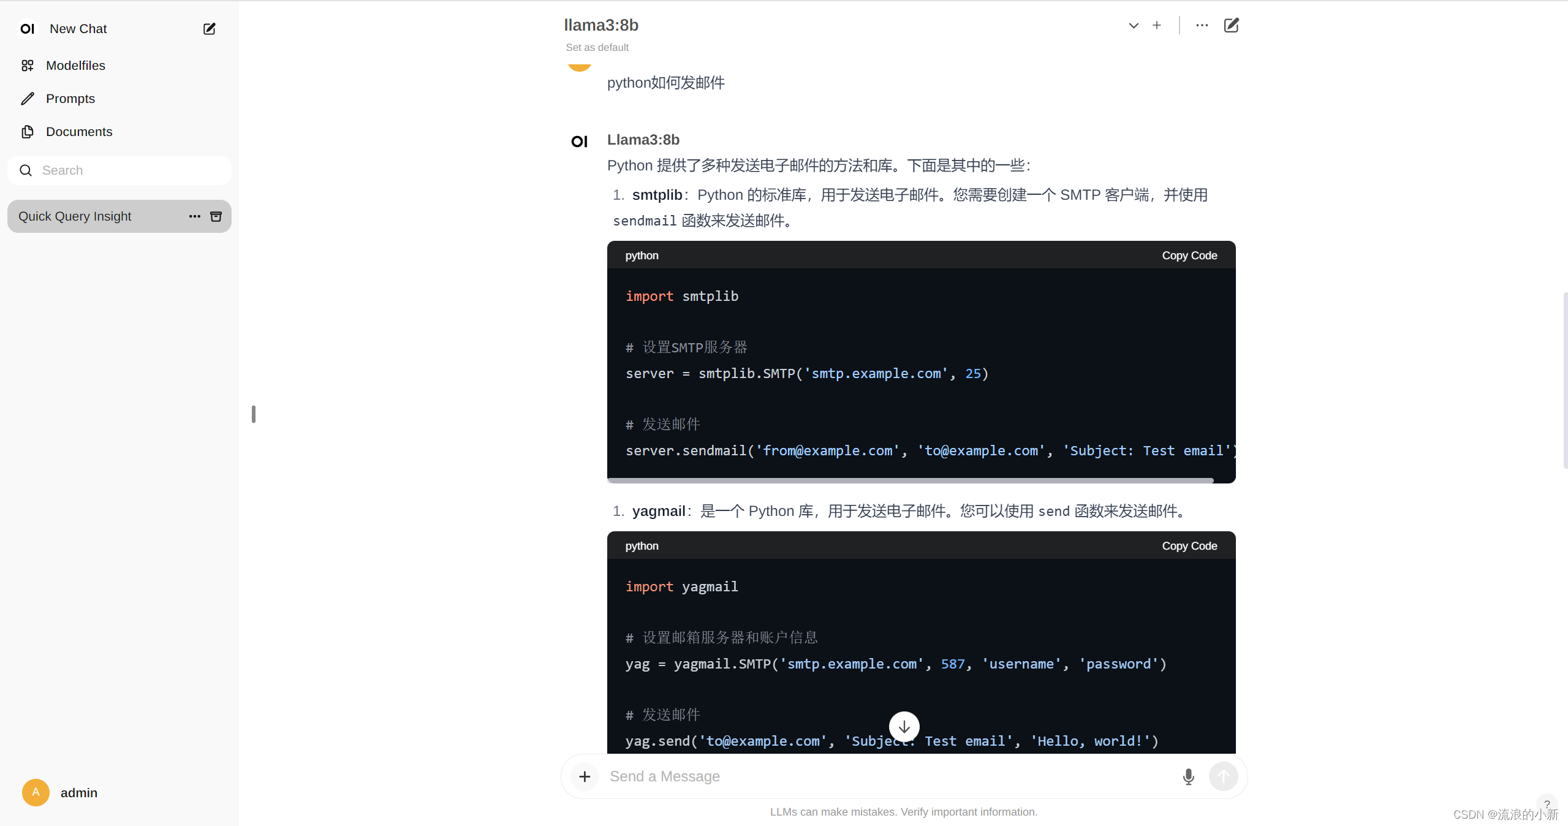
Task: Select the Modelfiles menu item in sidebar
Action: click(75, 64)
